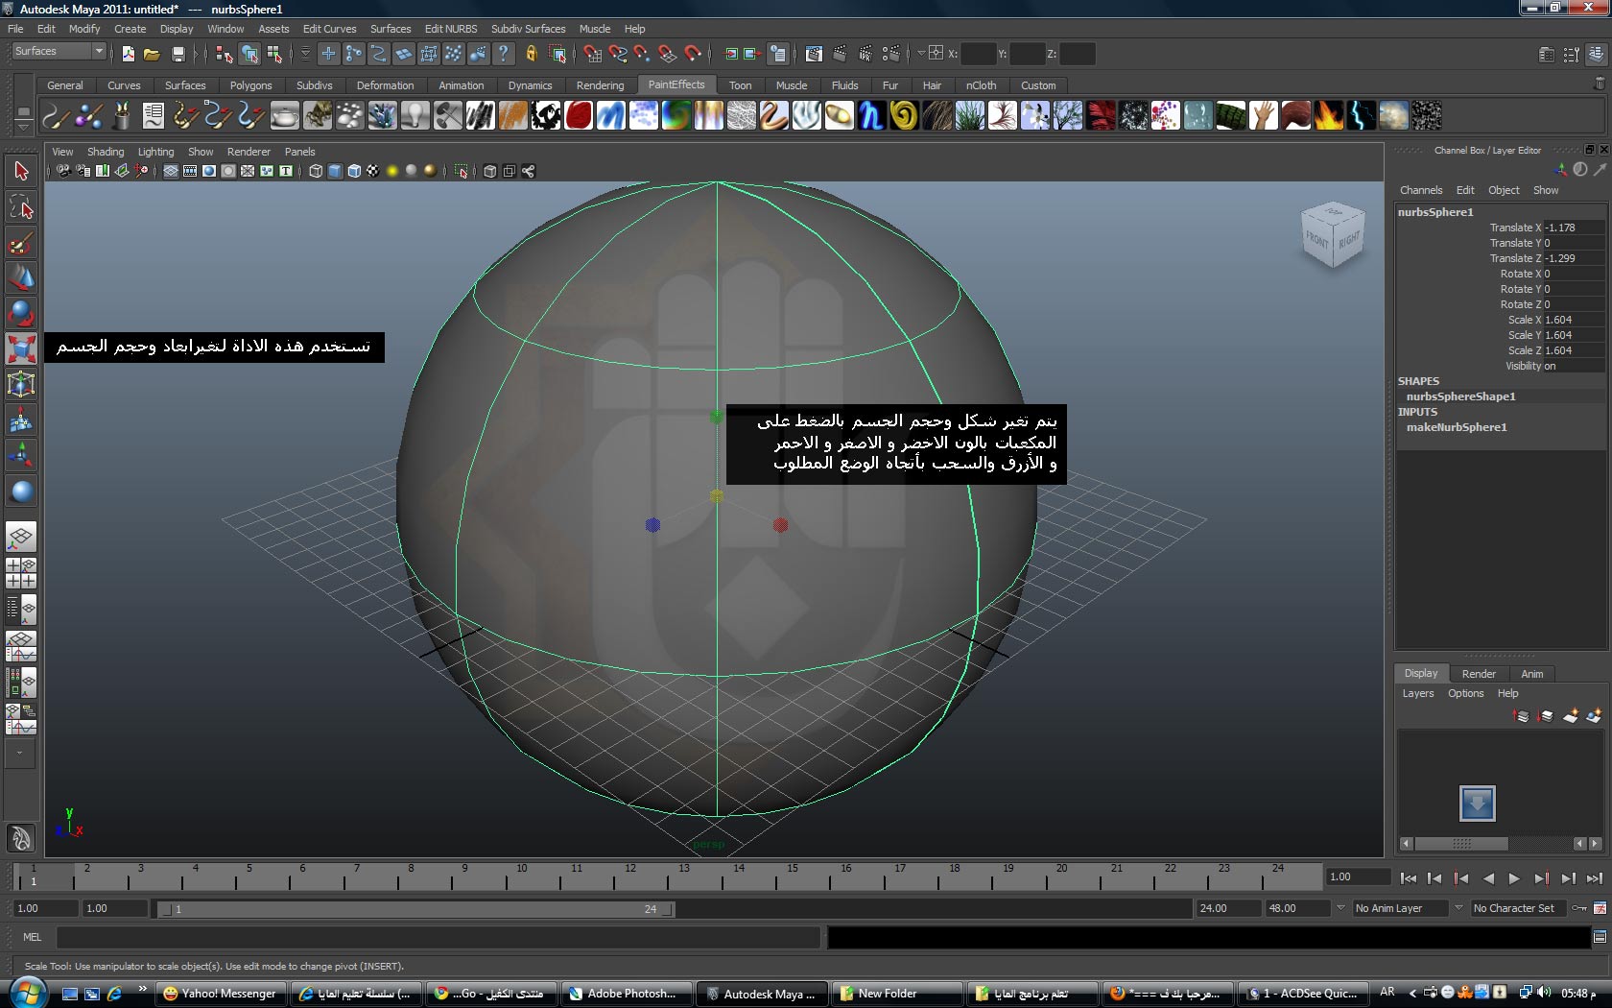1612x1008 pixels.
Task: Open the Surfaces menu set dropdown
Action: coord(59,52)
